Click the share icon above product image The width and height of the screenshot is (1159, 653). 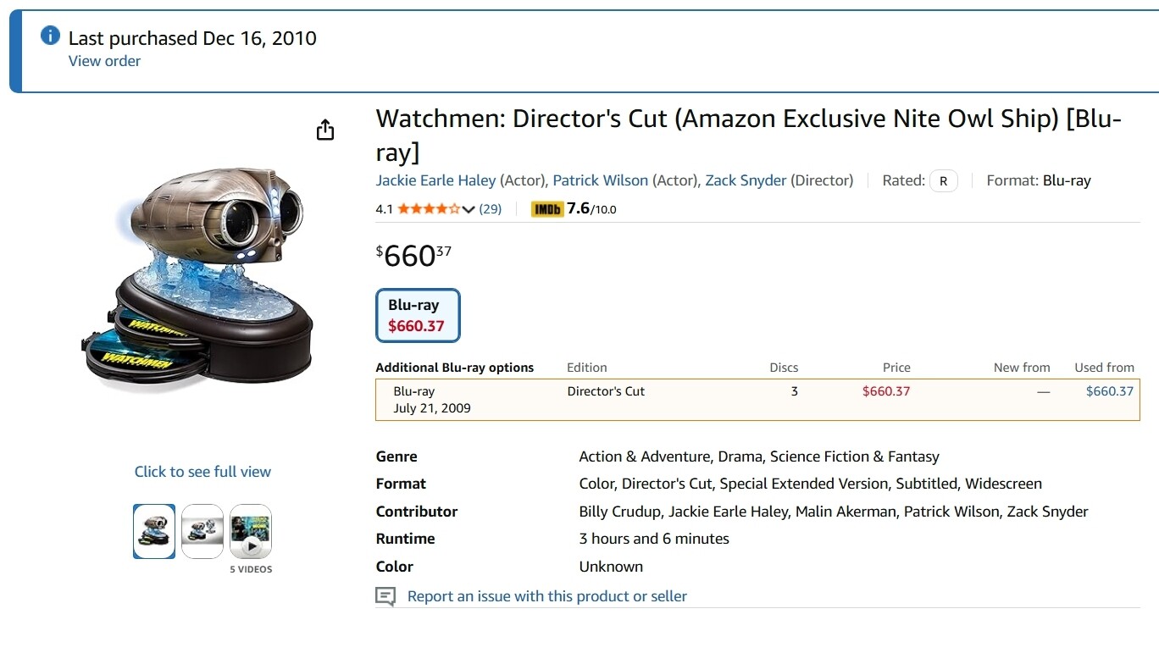click(x=325, y=130)
